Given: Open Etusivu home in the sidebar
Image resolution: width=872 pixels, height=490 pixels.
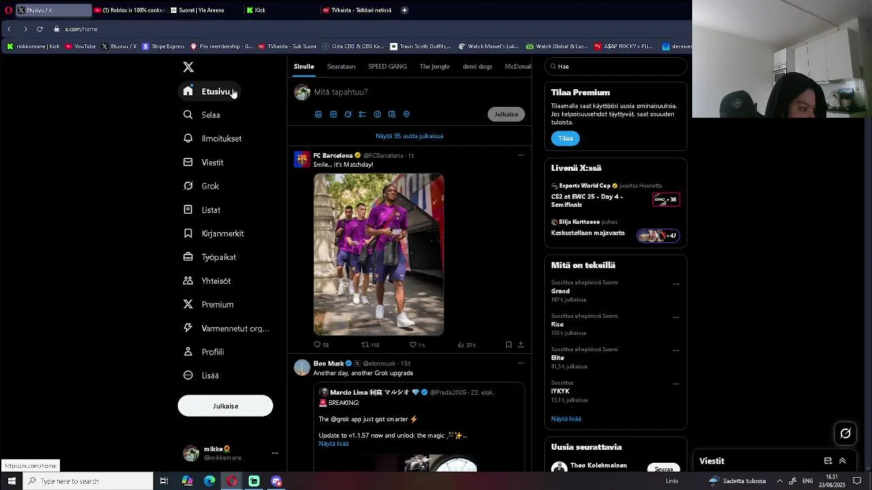Looking at the screenshot, I should (208, 91).
